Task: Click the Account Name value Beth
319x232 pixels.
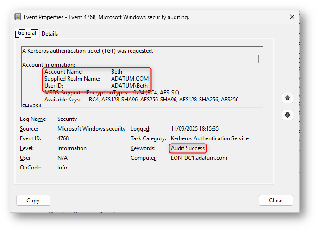Action: (x=117, y=72)
